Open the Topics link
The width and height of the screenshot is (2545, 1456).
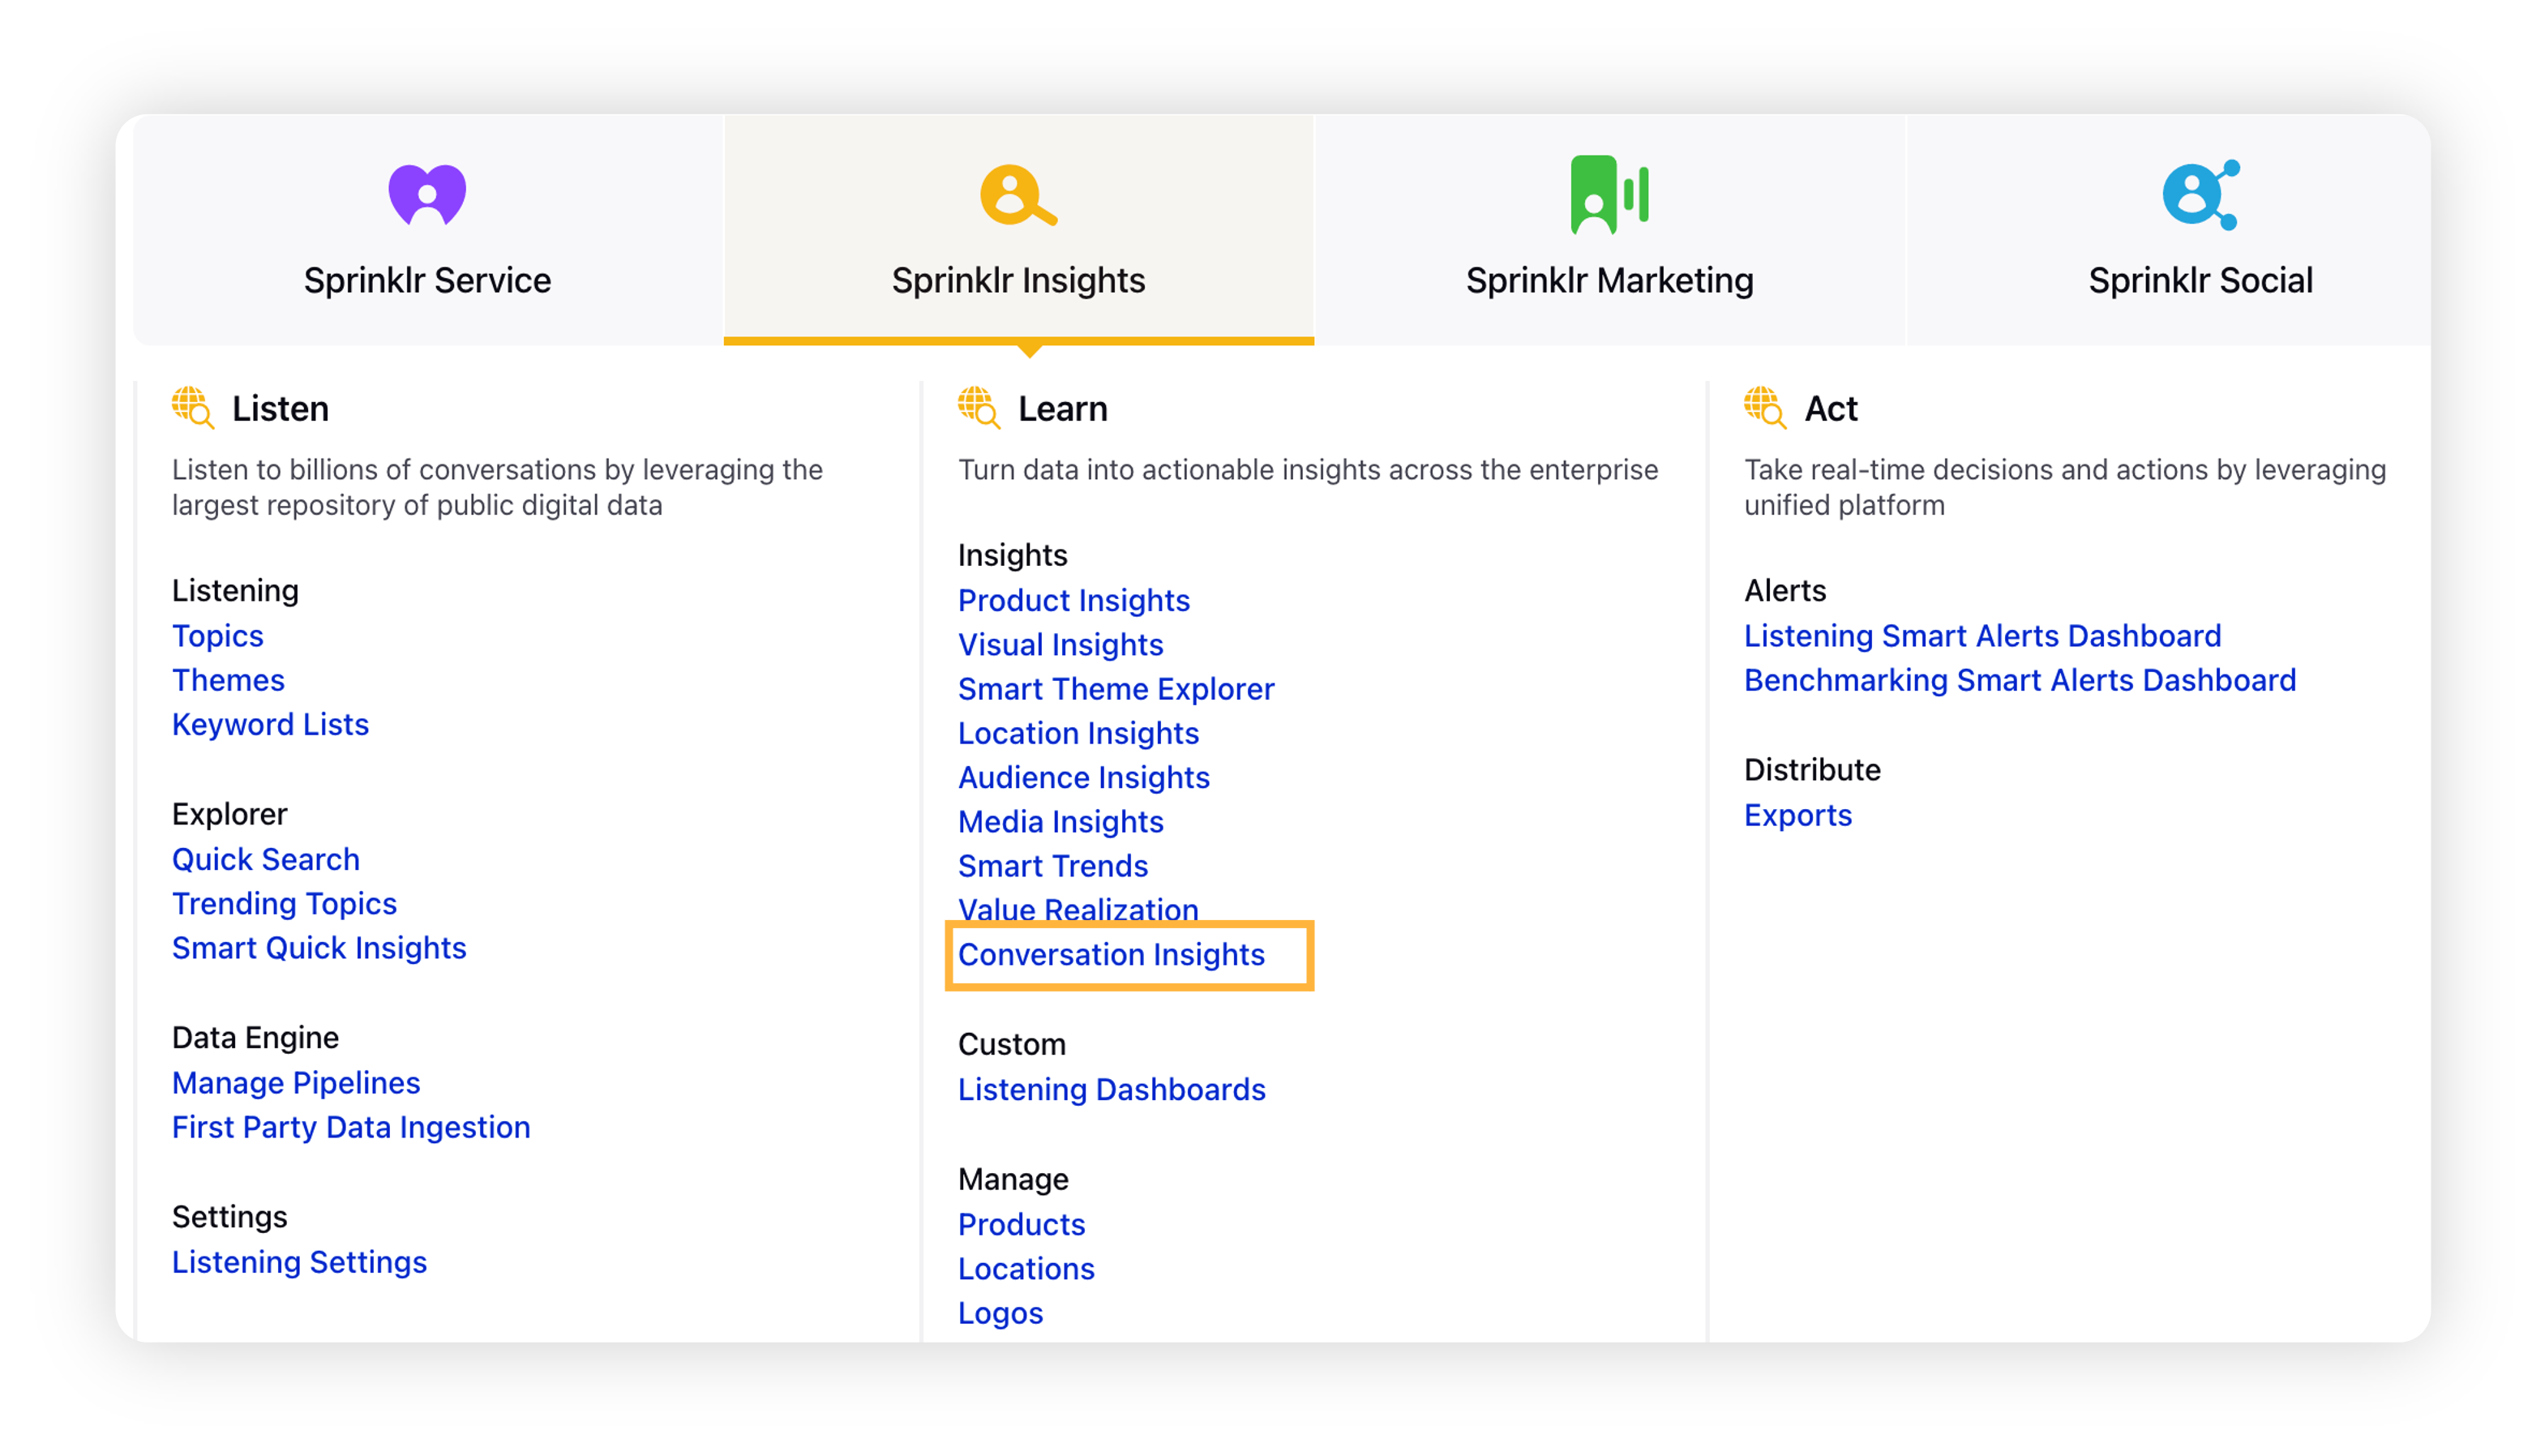point(218,636)
